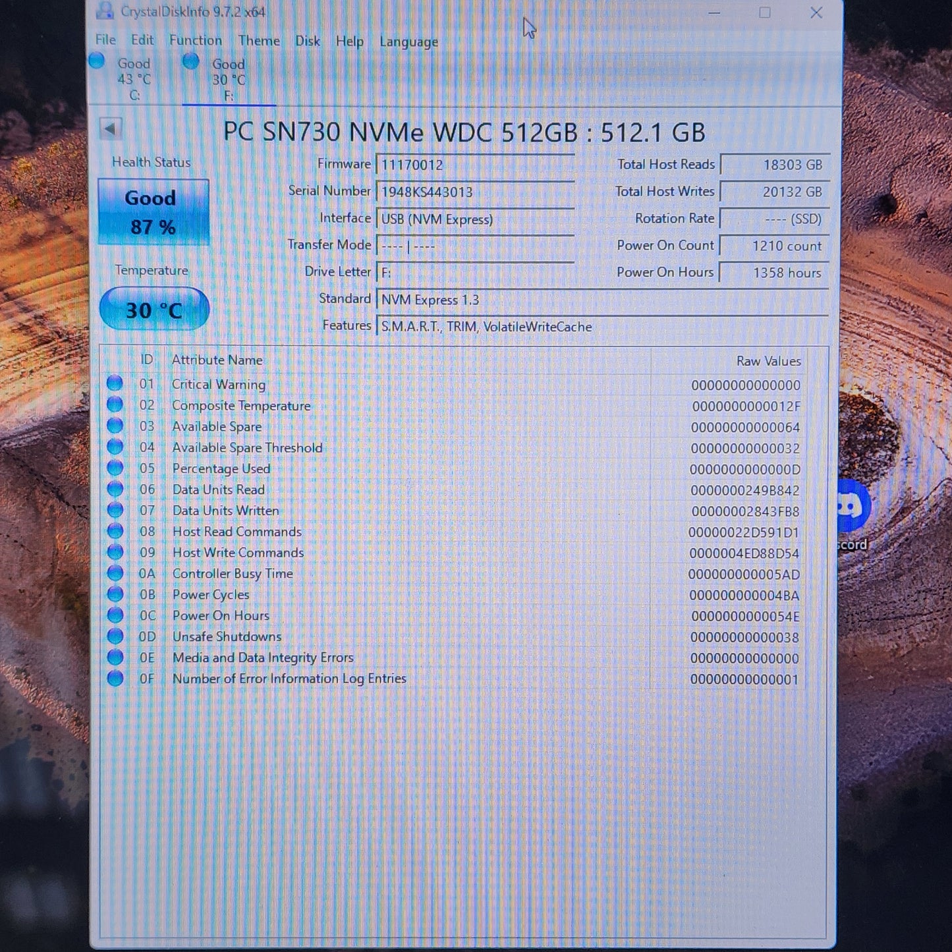Select the Percentage Used attribute name
Viewport: 952px width, 952px height.
[221, 468]
